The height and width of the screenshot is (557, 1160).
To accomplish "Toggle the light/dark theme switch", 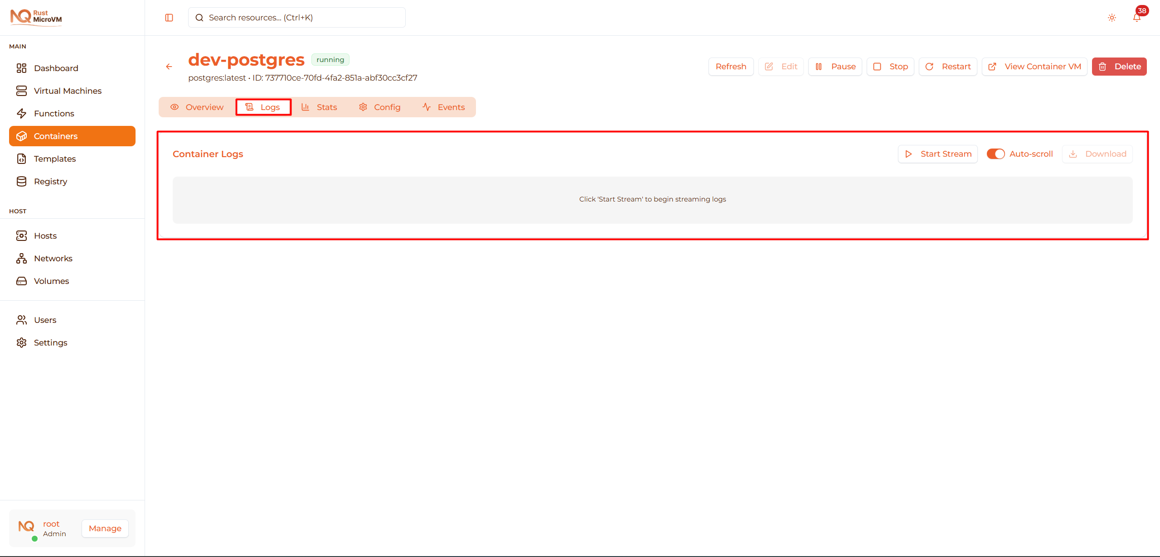I will pyautogui.click(x=1111, y=17).
